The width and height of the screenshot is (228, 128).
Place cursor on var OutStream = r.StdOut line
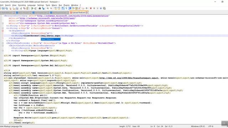click(x=29, y=105)
